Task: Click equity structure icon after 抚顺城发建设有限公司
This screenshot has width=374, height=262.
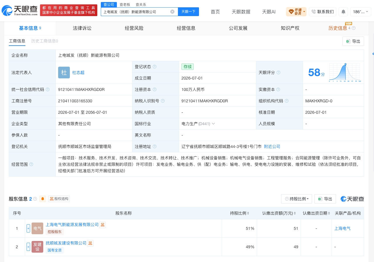Action: click(90, 243)
